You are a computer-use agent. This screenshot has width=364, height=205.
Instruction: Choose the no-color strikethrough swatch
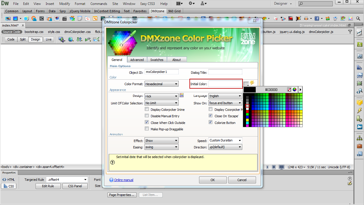[289, 90]
